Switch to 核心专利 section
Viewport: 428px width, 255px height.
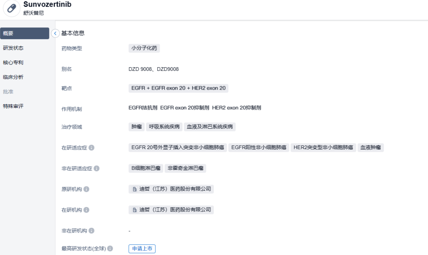13,63
